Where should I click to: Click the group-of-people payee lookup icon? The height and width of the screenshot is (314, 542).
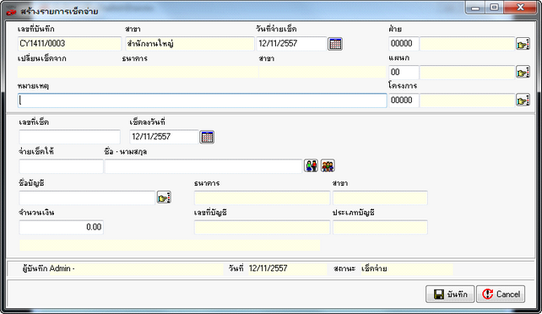pyautogui.click(x=328, y=165)
